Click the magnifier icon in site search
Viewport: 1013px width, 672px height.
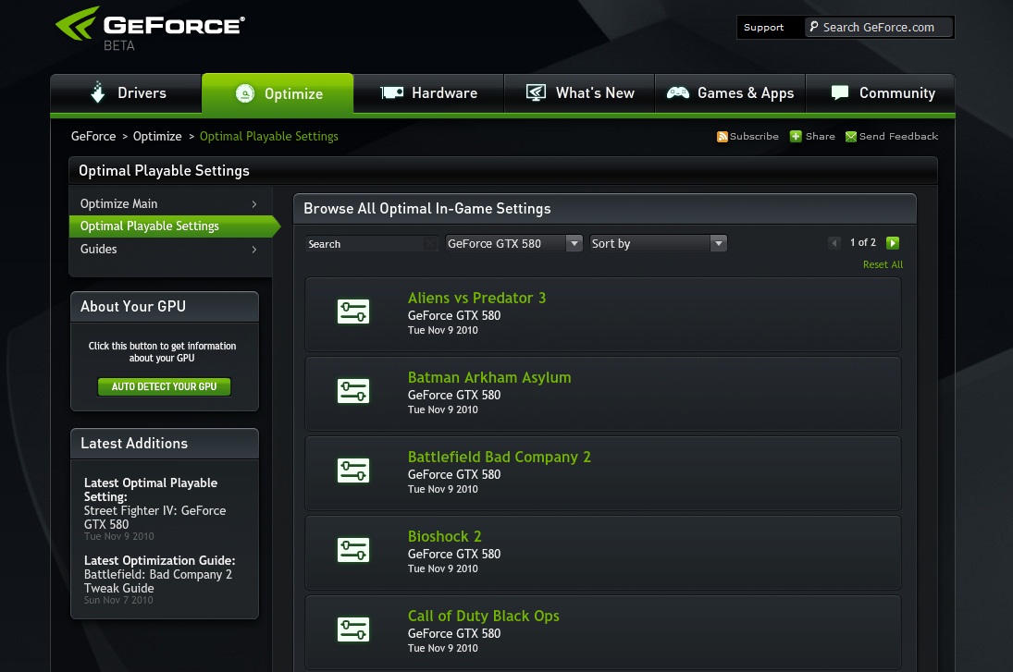814,27
